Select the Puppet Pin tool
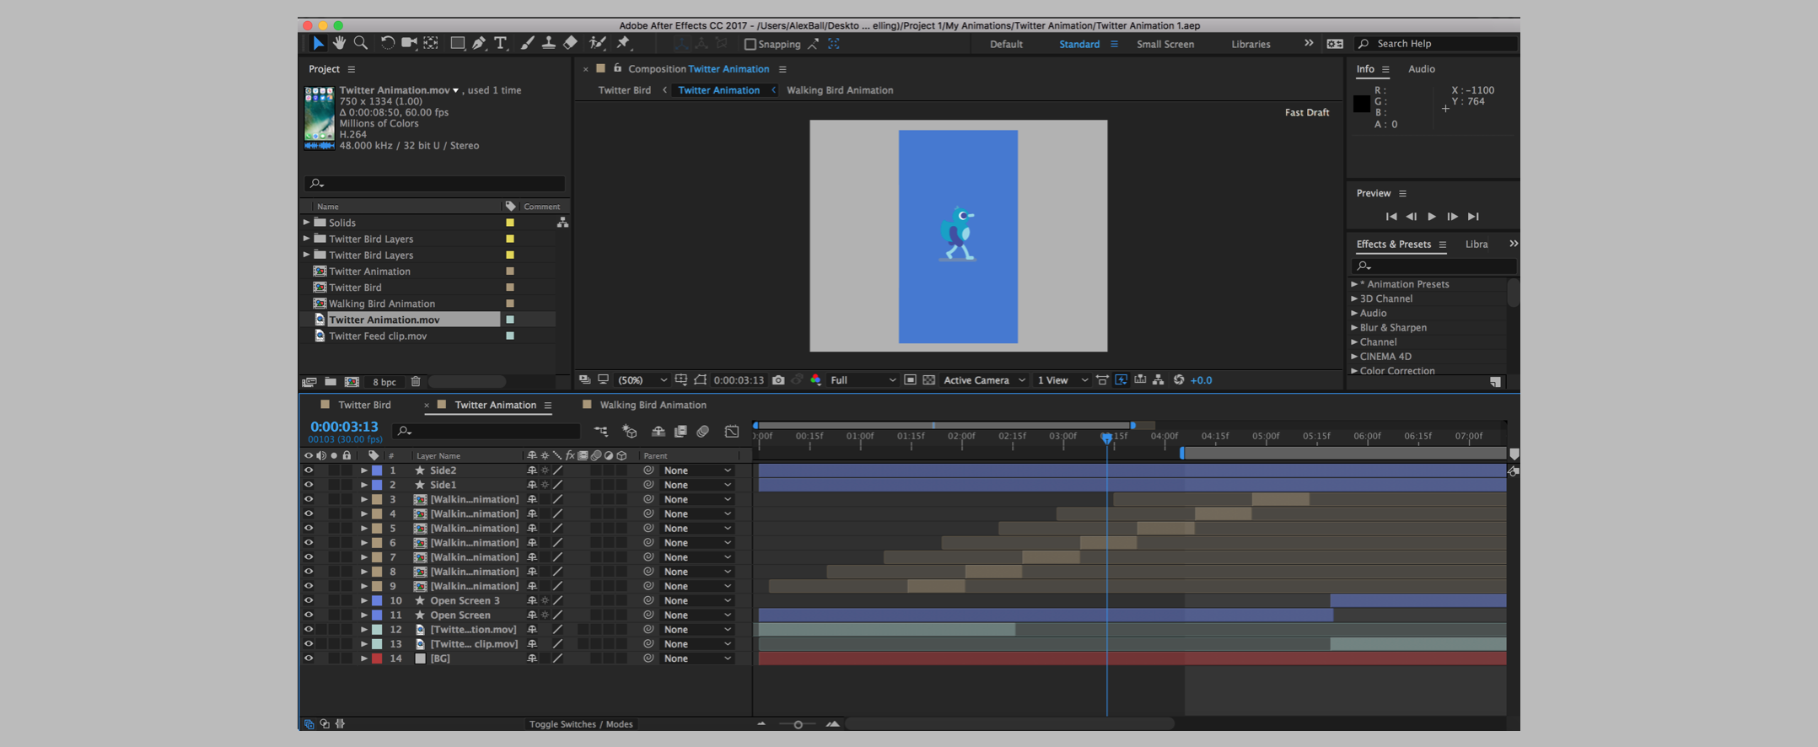Screen dimensions: 1818x747 click(x=623, y=43)
